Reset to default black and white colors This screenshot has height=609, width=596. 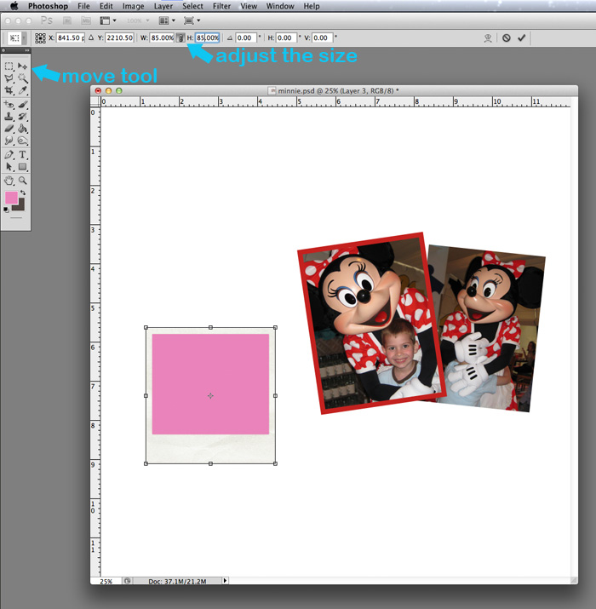coord(6,210)
